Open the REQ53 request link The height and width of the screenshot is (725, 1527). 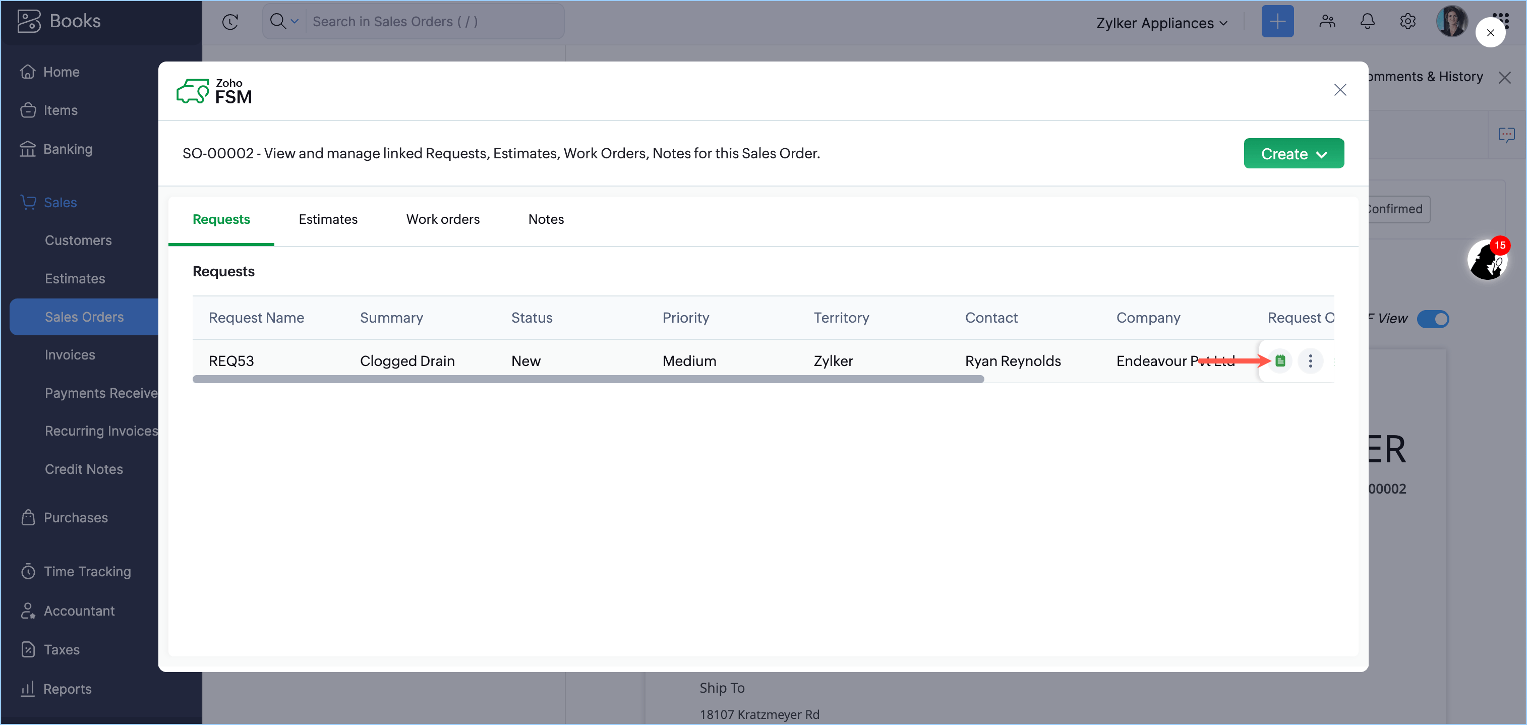(x=231, y=361)
